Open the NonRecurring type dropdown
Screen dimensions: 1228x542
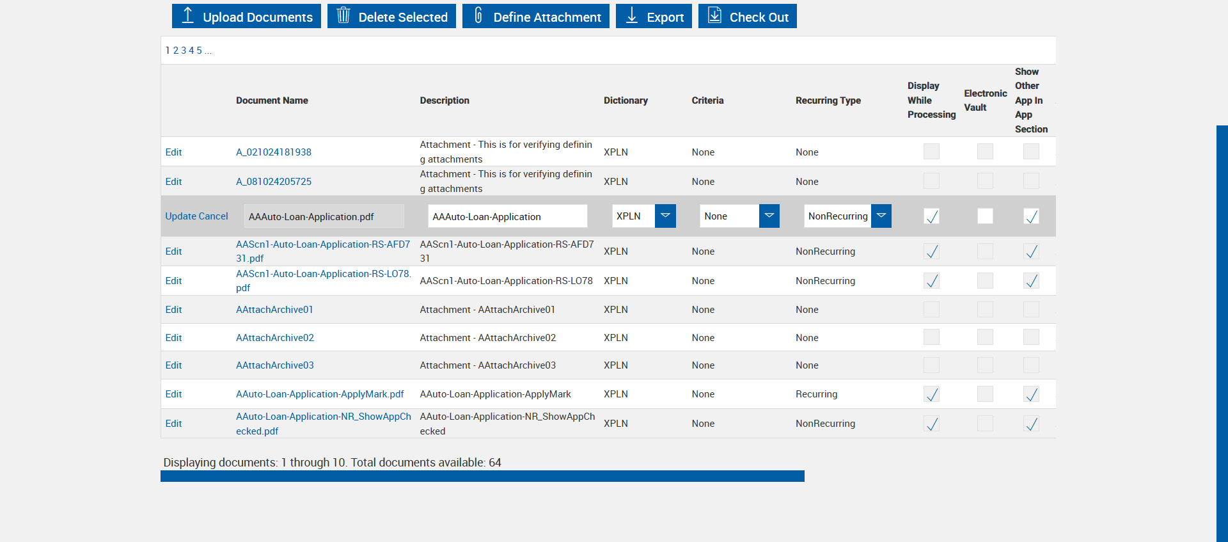(x=881, y=216)
